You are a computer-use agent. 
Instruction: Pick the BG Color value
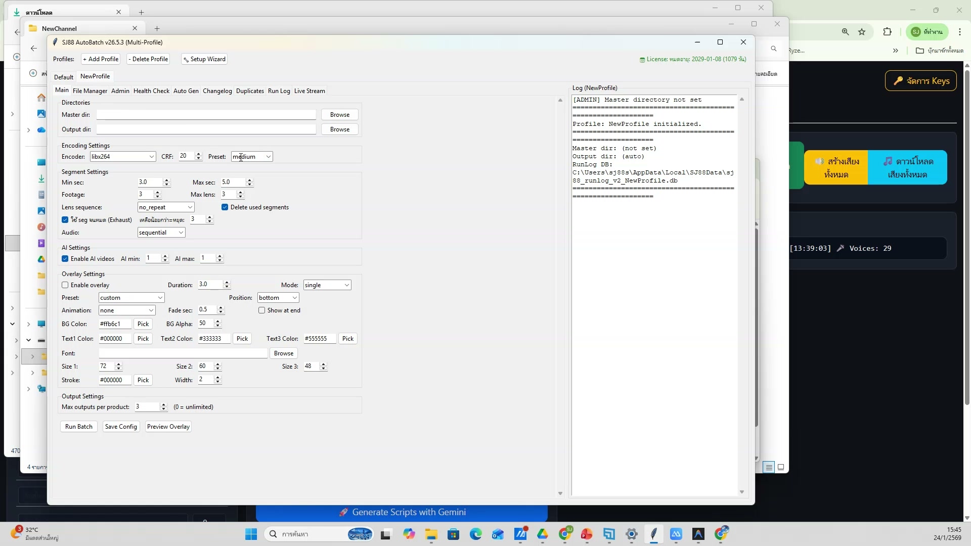143,324
